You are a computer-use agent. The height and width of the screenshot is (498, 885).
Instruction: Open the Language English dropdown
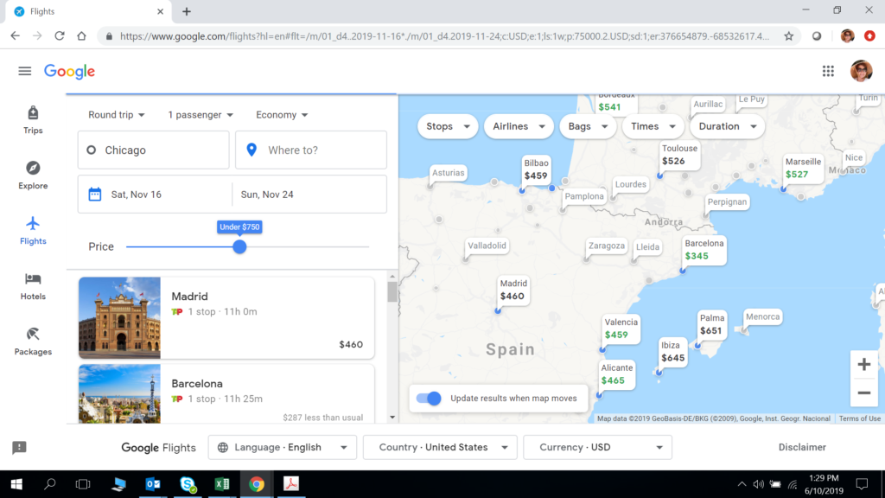283,447
